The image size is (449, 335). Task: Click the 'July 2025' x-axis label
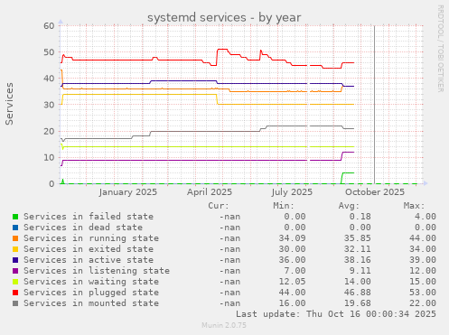292,192
